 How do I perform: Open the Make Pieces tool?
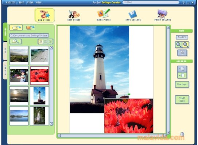pos(104,15)
